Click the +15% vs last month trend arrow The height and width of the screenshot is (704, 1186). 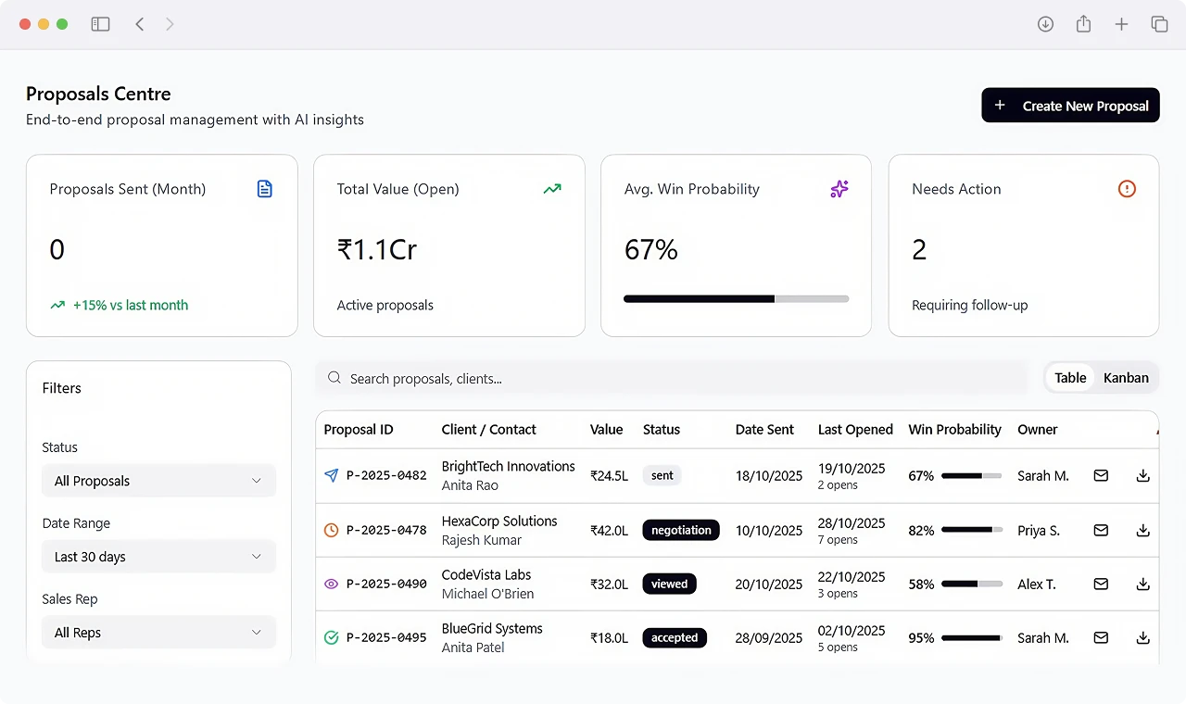(x=57, y=305)
